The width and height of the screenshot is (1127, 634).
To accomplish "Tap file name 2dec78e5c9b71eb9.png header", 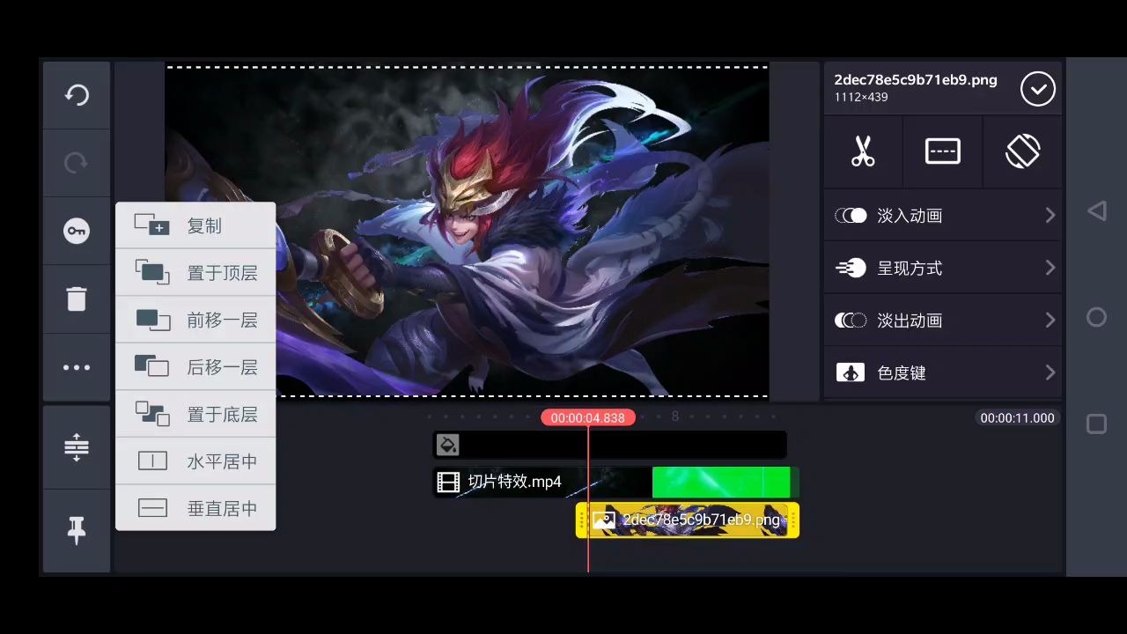I will pyautogui.click(x=916, y=79).
